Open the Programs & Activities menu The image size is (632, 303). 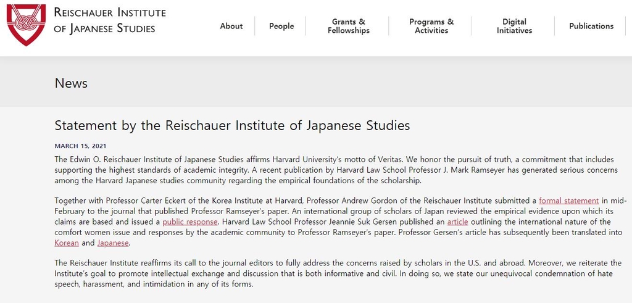(431, 26)
